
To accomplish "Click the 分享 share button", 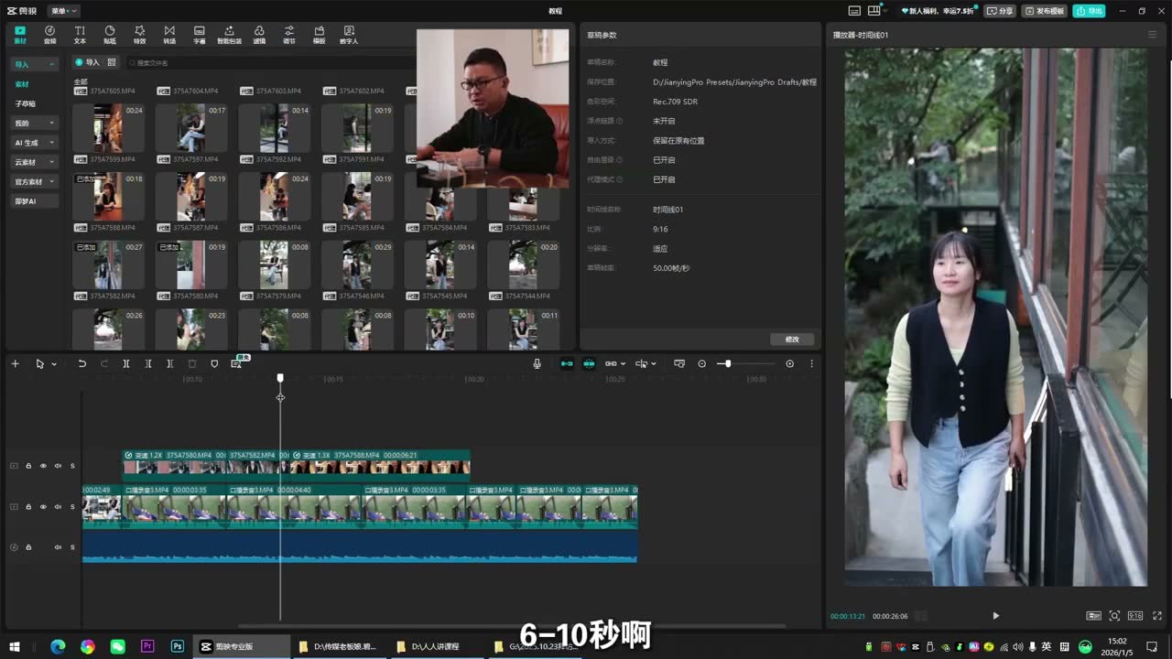I will point(1000,11).
